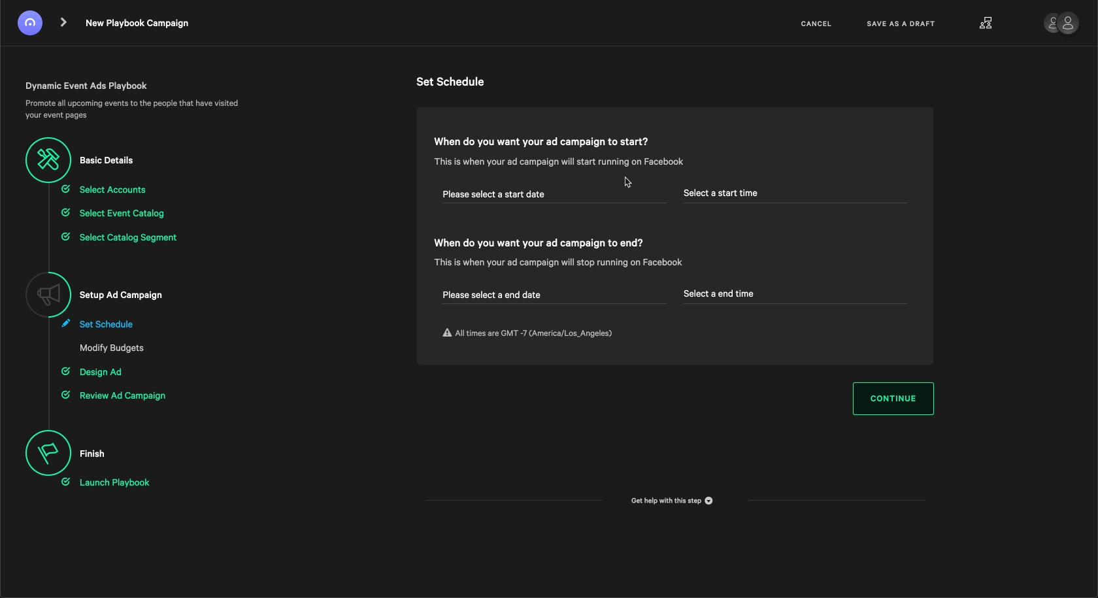The width and height of the screenshot is (1098, 598).
Task: Click checkmark icon beside Design Ad
Action: 65,371
